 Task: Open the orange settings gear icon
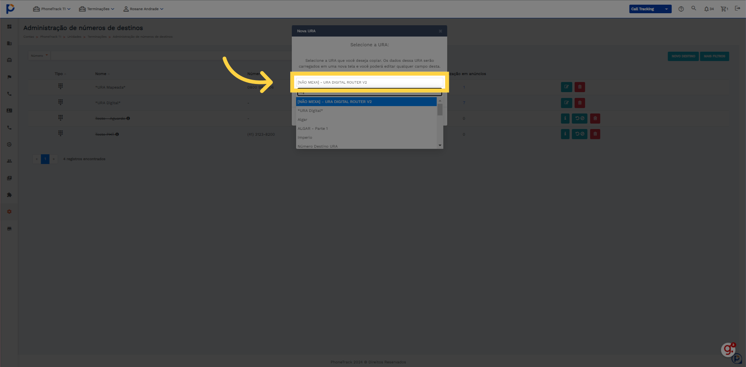pos(9,211)
